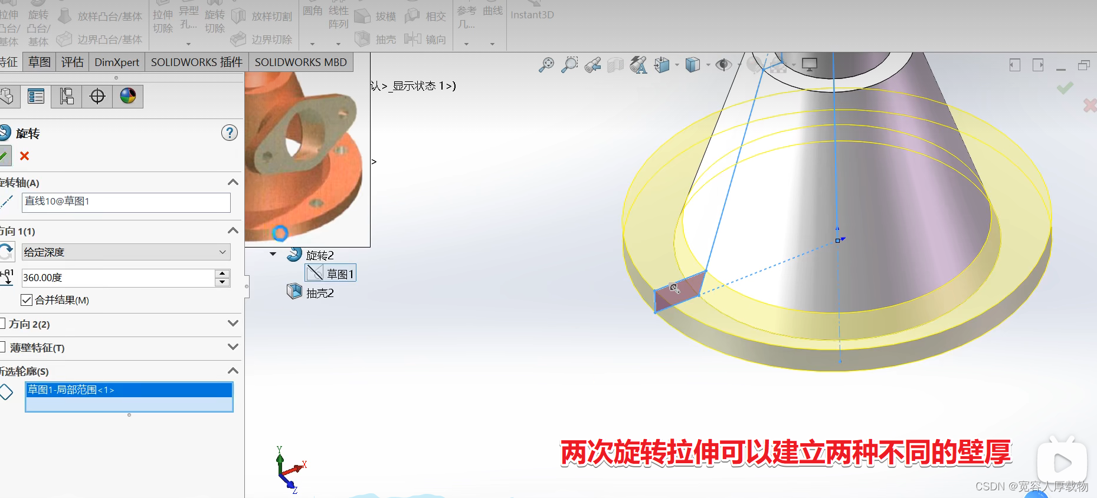This screenshot has height=498, width=1097.
Task: Click the viewport red cancel X
Action: (1090, 105)
